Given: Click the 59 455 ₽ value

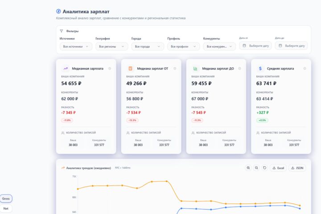Looking at the screenshot, I should coord(202,83).
